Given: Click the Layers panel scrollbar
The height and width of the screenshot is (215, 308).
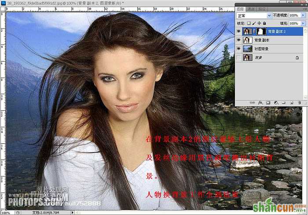Looking at the screenshot, I should (305, 63).
